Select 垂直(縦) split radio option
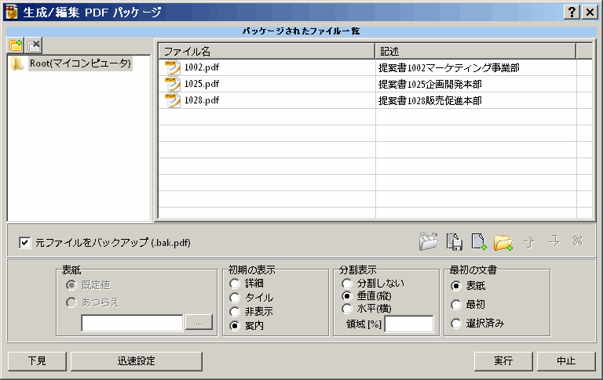The image size is (603, 380). tap(347, 296)
